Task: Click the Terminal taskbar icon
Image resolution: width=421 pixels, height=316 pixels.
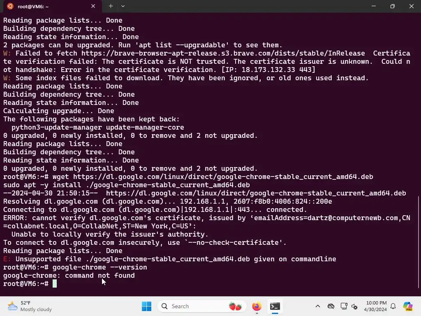Action: pyautogui.click(x=275, y=306)
